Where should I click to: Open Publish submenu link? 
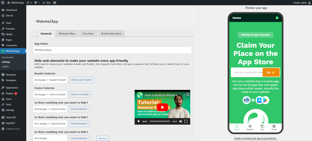(5, 67)
